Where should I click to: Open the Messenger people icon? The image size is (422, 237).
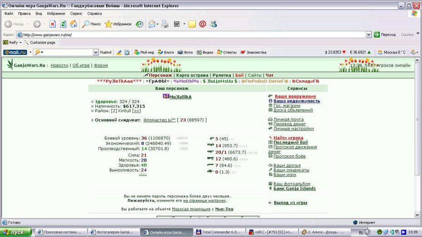tap(213, 24)
